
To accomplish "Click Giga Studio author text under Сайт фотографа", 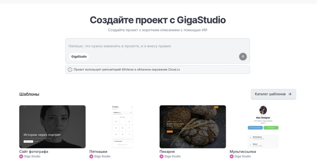I will tap(32, 156).
